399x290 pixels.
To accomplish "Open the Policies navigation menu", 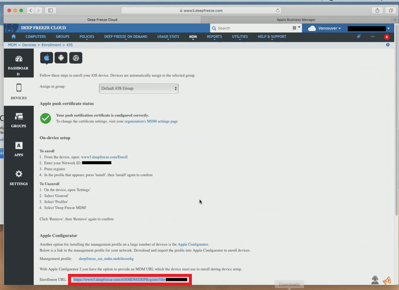I will (87, 37).
